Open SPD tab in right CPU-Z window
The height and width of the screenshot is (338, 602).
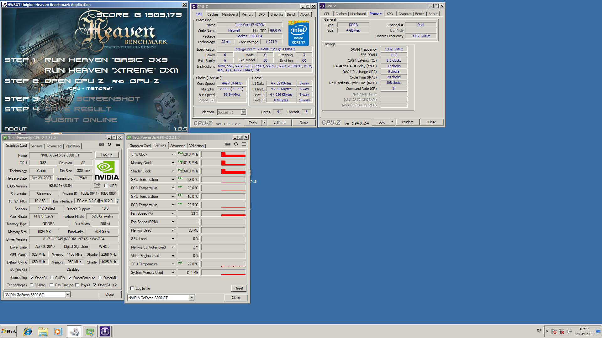click(x=390, y=14)
